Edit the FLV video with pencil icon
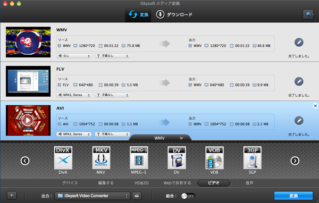The height and width of the screenshot is (203, 319). click(x=299, y=81)
